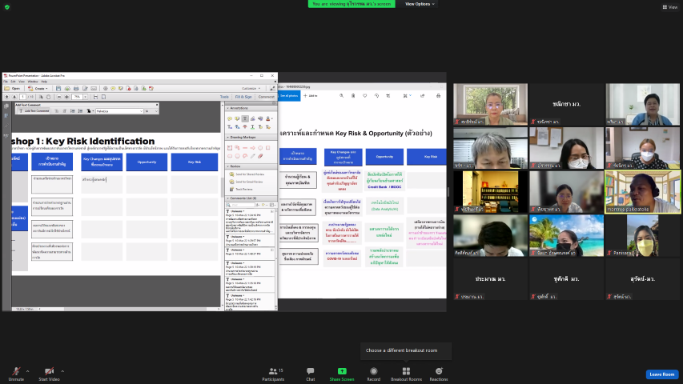The width and height of the screenshot is (683, 384).
Task: Select the Add Text Comment tool in Annotations
Action: (246, 118)
